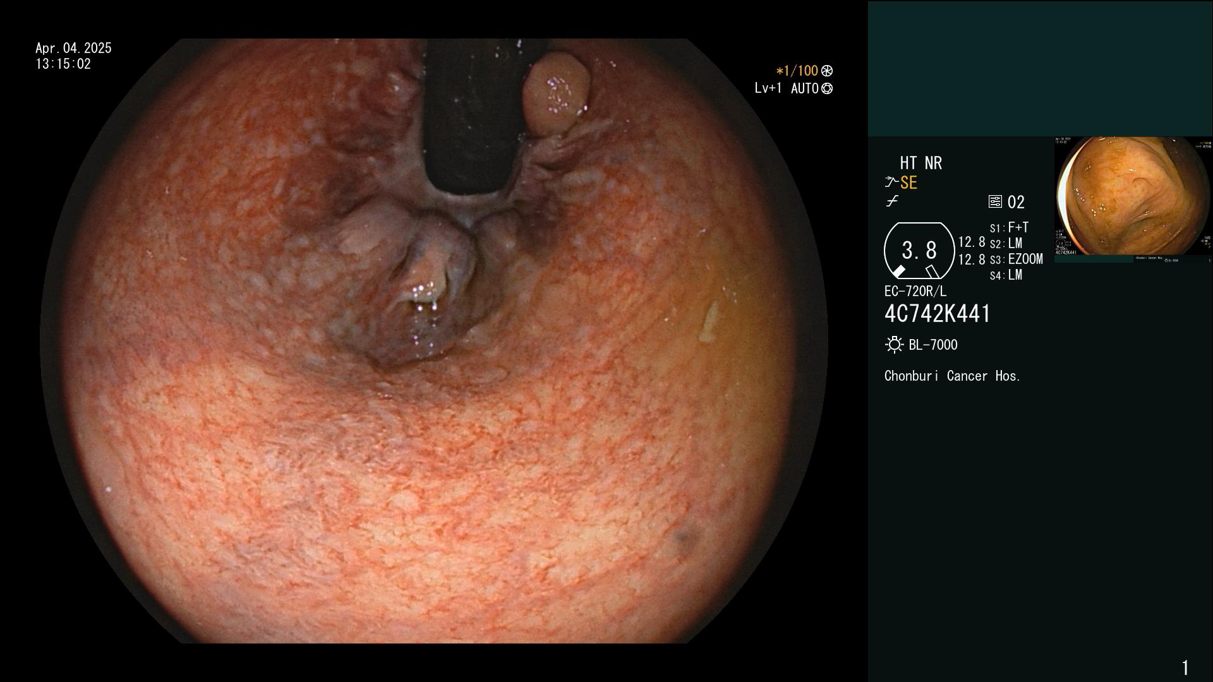
Task: Click the serial number 4C742K441
Action: click(938, 314)
